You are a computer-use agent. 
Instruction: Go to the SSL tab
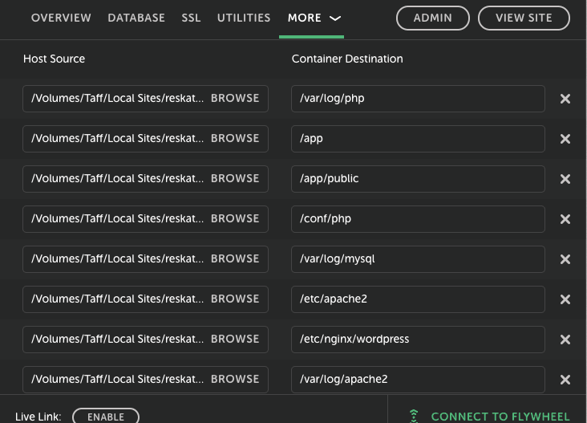pos(191,18)
